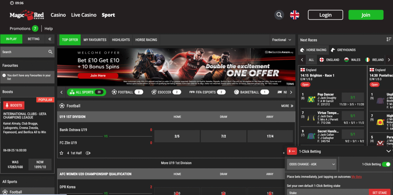Expand Football section via MORE link
This screenshot has height=195, width=393.
pos(287,106)
